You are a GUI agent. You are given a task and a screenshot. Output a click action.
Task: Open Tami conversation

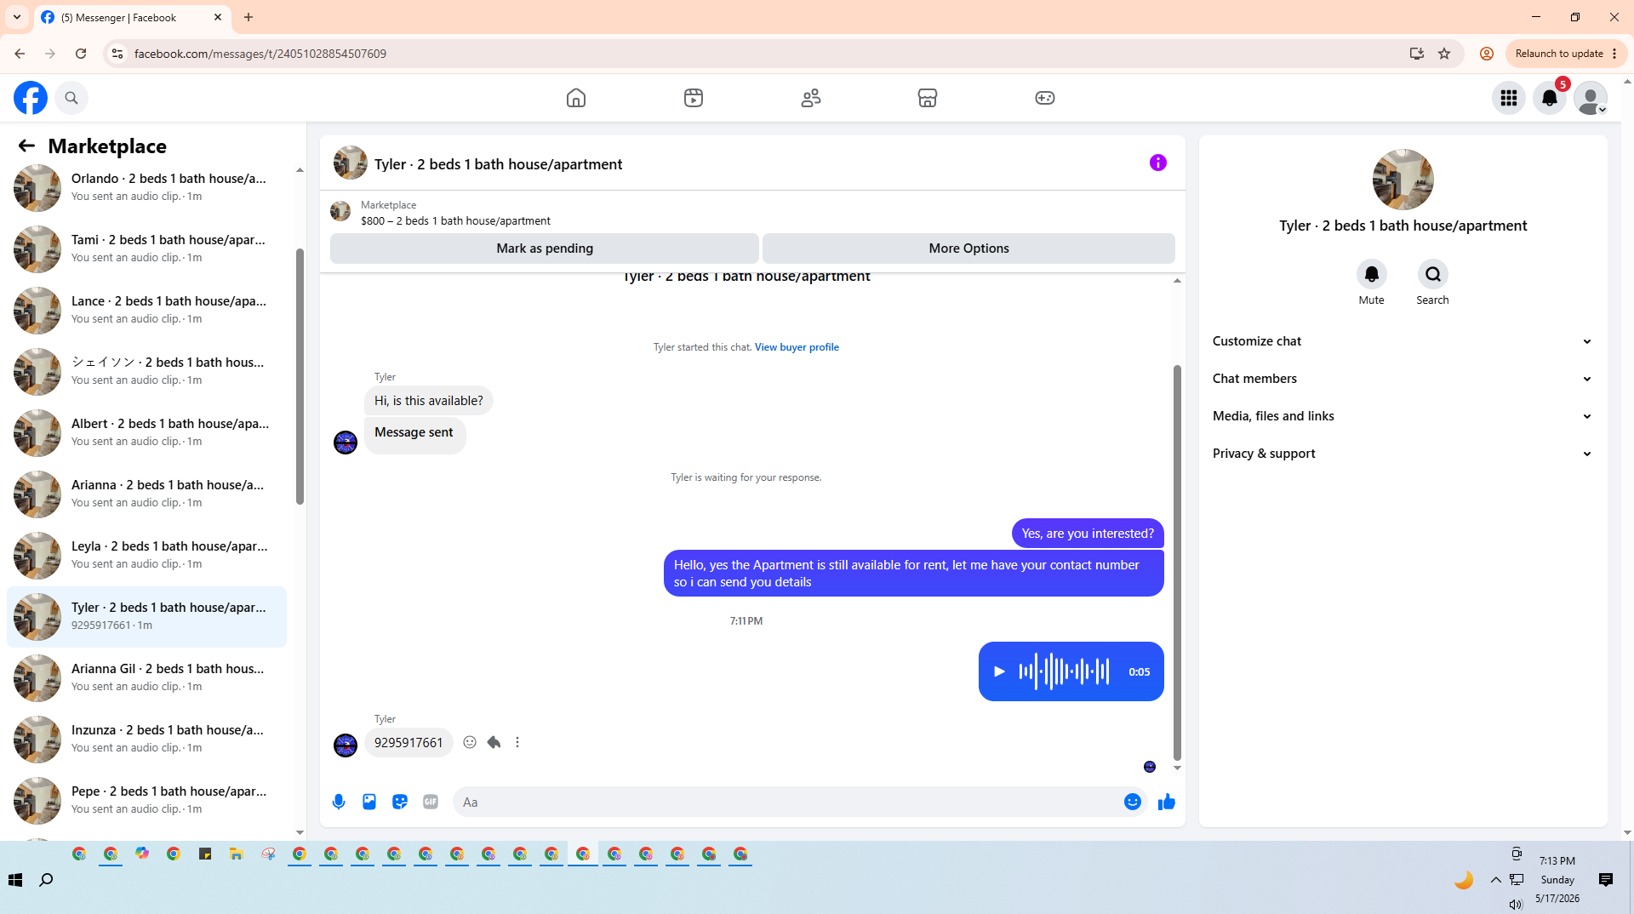click(x=147, y=249)
